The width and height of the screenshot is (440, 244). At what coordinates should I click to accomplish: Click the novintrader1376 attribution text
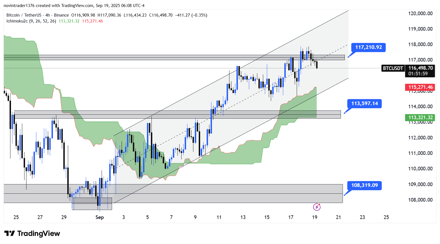pos(18,6)
